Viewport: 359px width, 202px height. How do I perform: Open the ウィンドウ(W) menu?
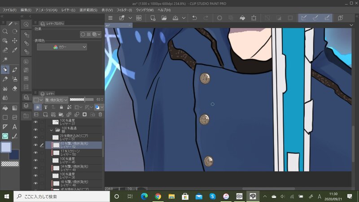click(144, 10)
